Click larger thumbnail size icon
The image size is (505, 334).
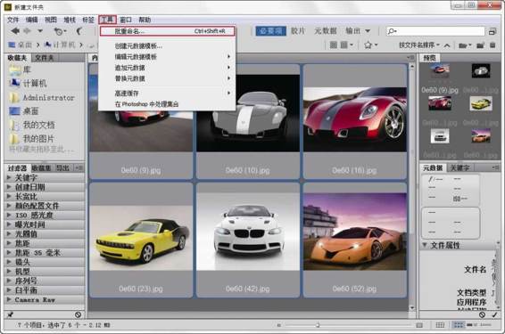click(419, 325)
